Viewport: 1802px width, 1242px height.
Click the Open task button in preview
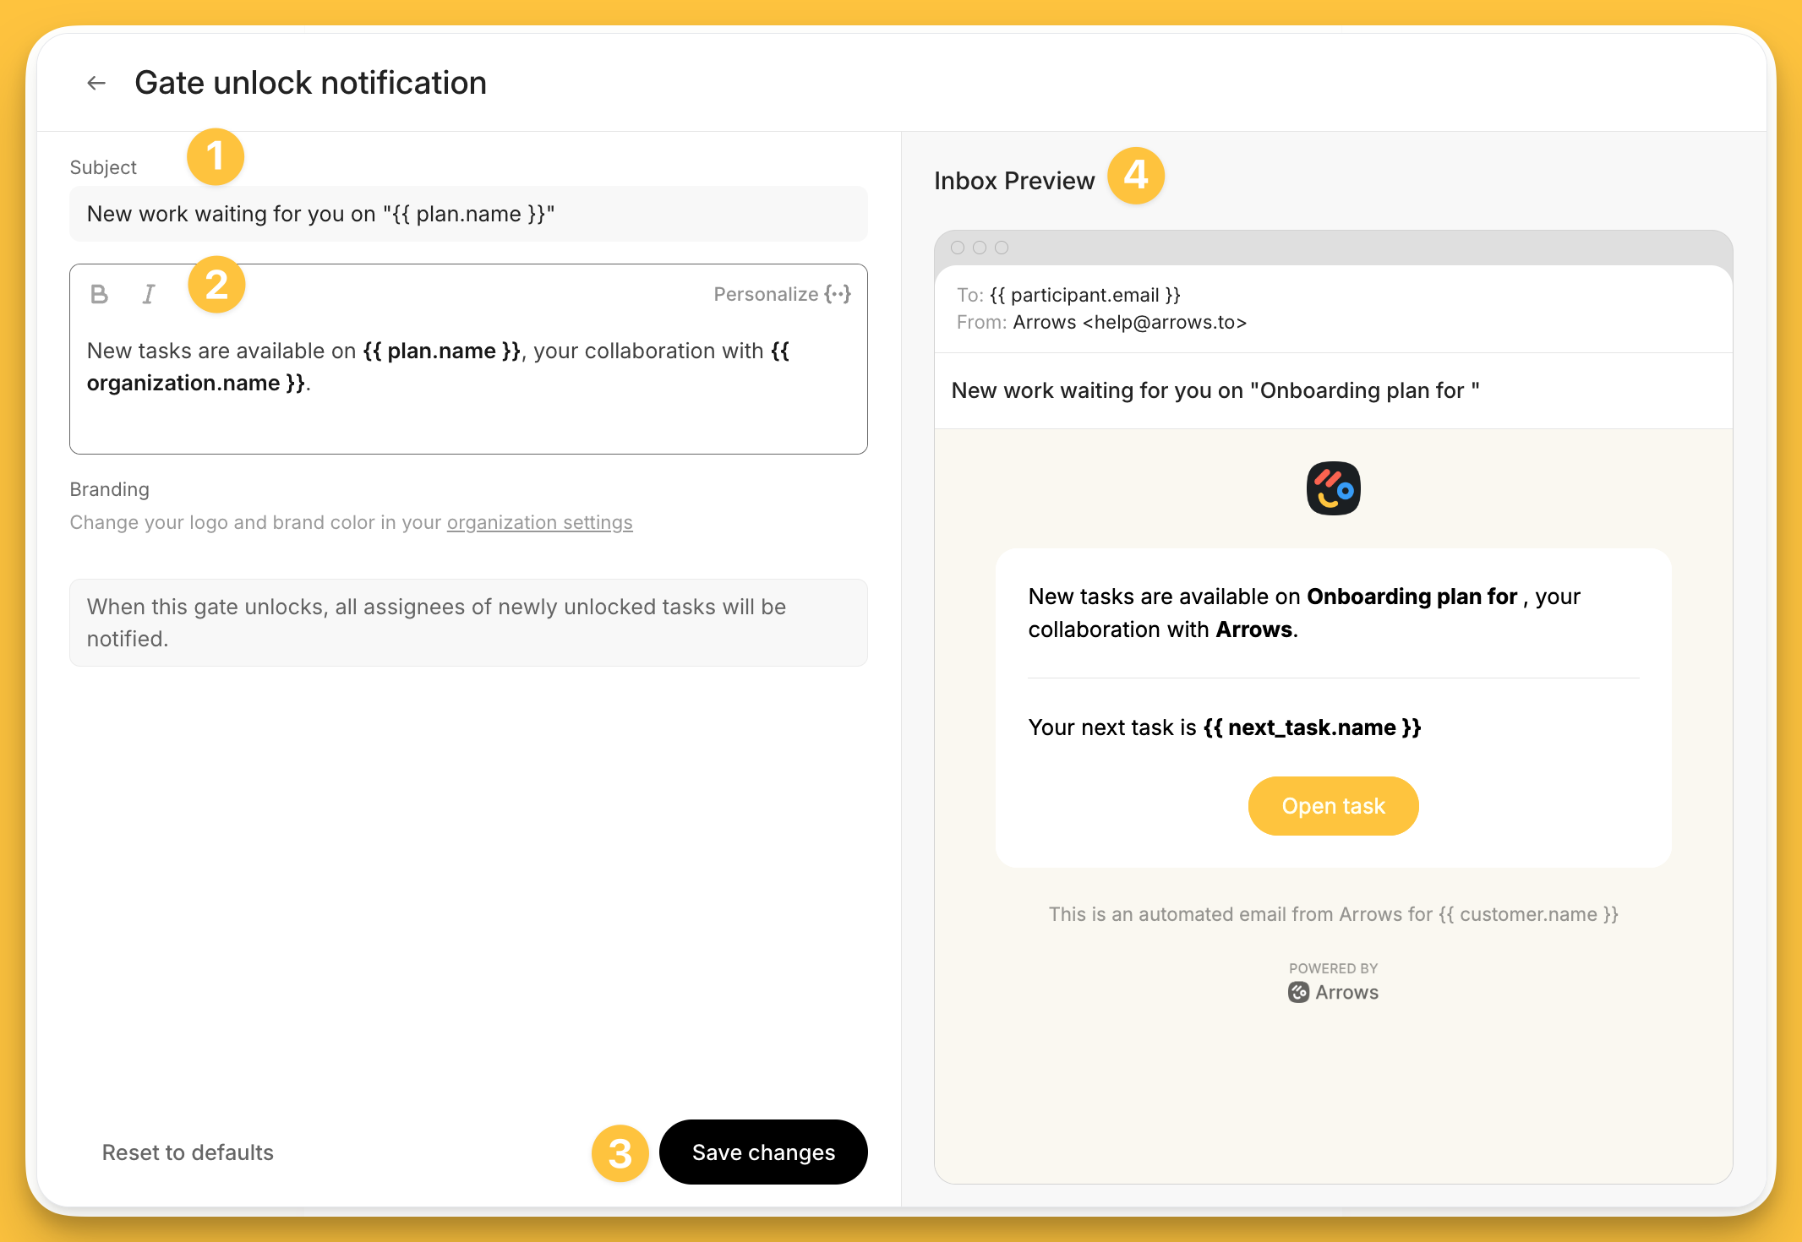tap(1333, 806)
